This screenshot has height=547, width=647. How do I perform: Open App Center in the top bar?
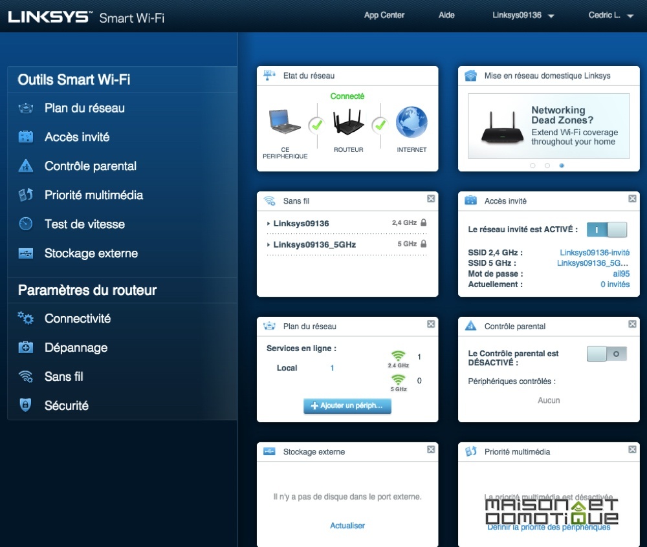pyautogui.click(x=384, y=16)
